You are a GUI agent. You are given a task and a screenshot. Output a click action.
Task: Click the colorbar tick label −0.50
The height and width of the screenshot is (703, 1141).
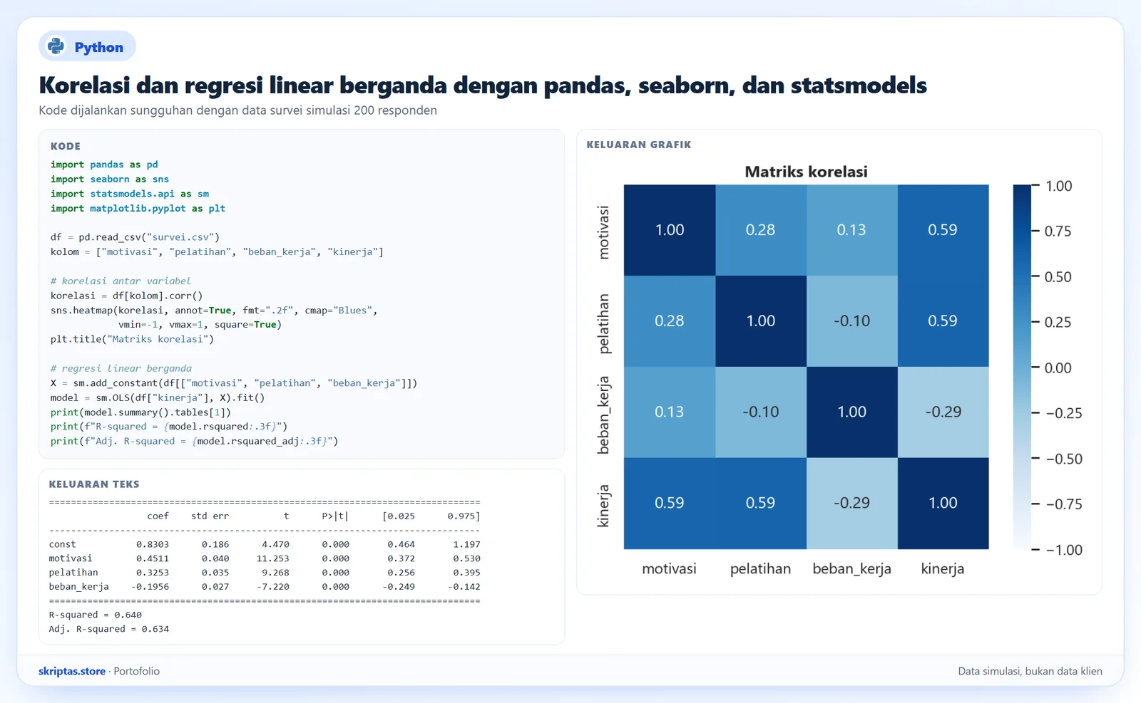[x=1064, y=459]
